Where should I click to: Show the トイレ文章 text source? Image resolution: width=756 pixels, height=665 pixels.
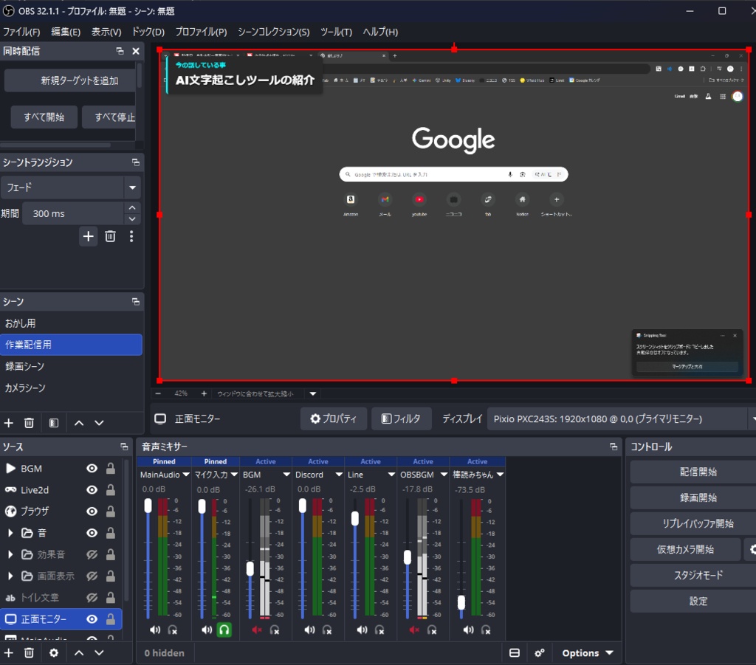pos(92,598)
